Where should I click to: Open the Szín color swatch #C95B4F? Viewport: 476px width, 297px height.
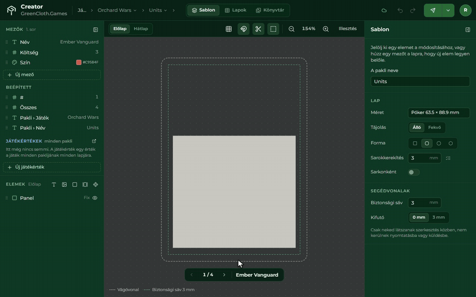point(79,62)
